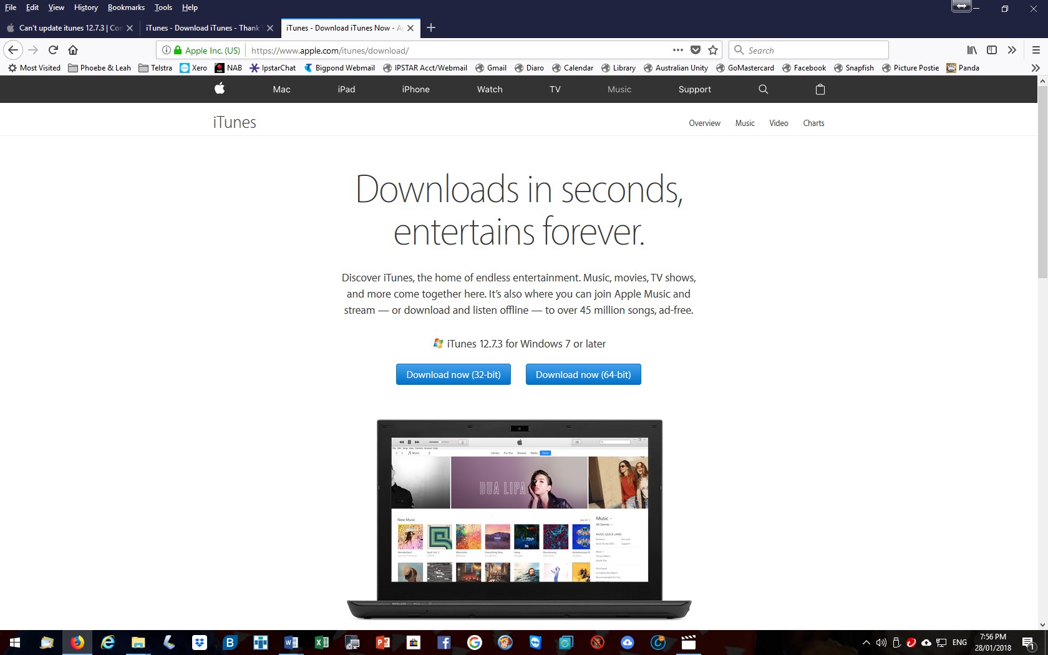This screenshot has height=655, width=1048.
Task: Open the Xero bookmark
Action: tap(193, 68)
